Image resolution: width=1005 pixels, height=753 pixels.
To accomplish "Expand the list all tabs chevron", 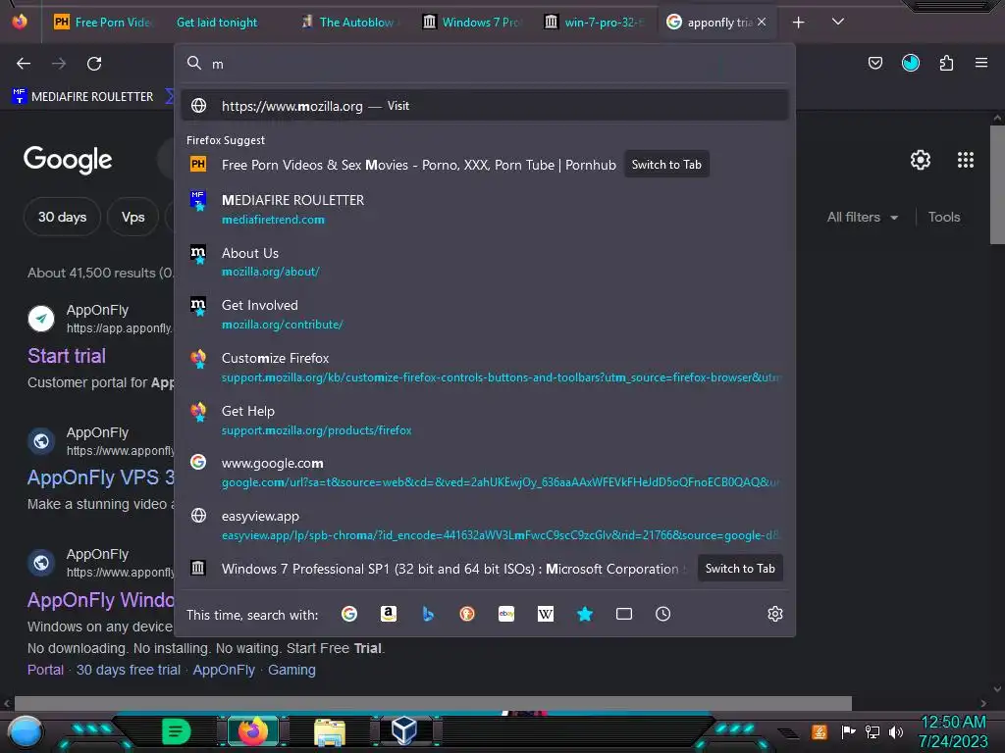I will [838, 22].
